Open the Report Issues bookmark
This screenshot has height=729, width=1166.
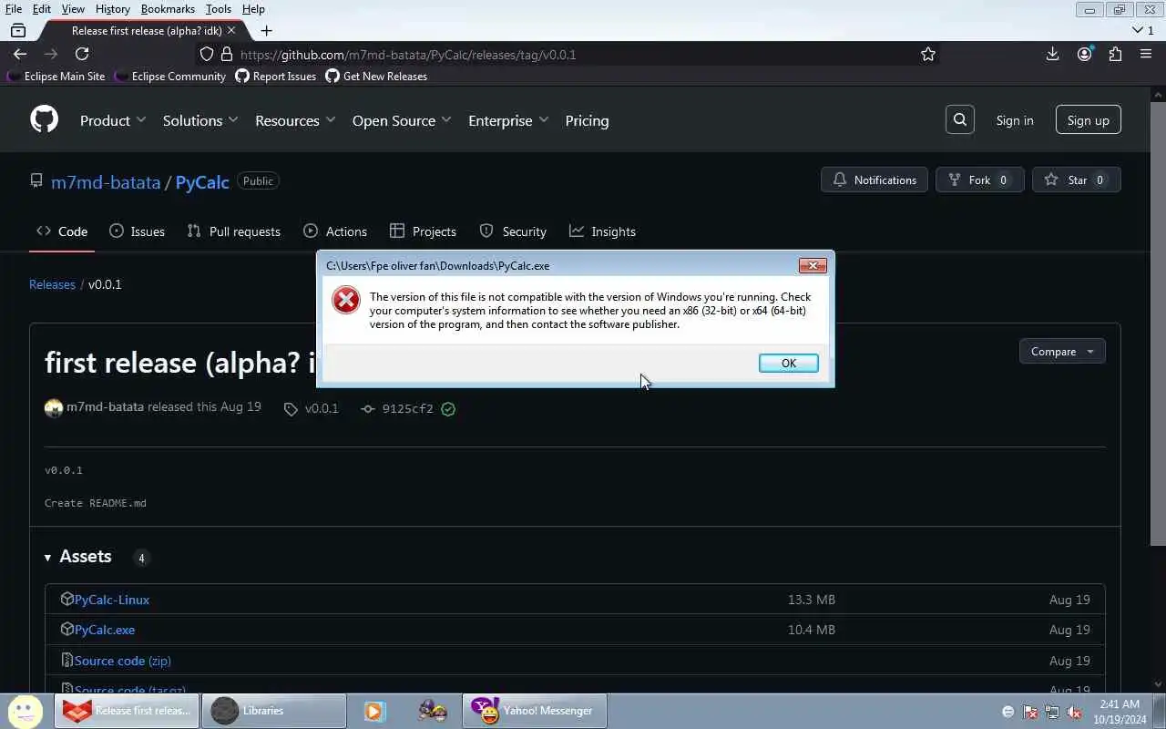275,77
